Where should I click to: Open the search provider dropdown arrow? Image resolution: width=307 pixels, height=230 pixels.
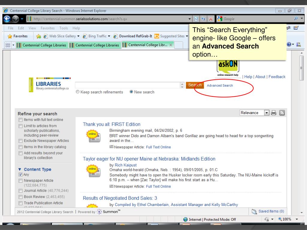tap(302, 19)
